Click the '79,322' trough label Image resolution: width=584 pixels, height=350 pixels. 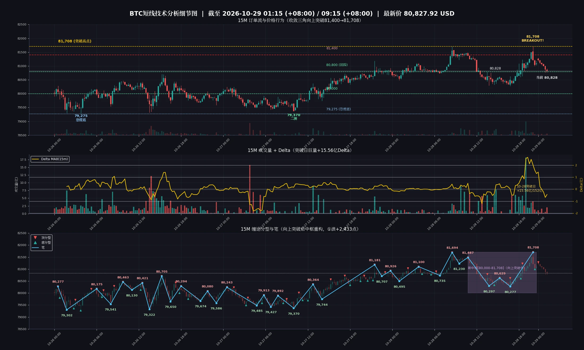click(149, 315)
